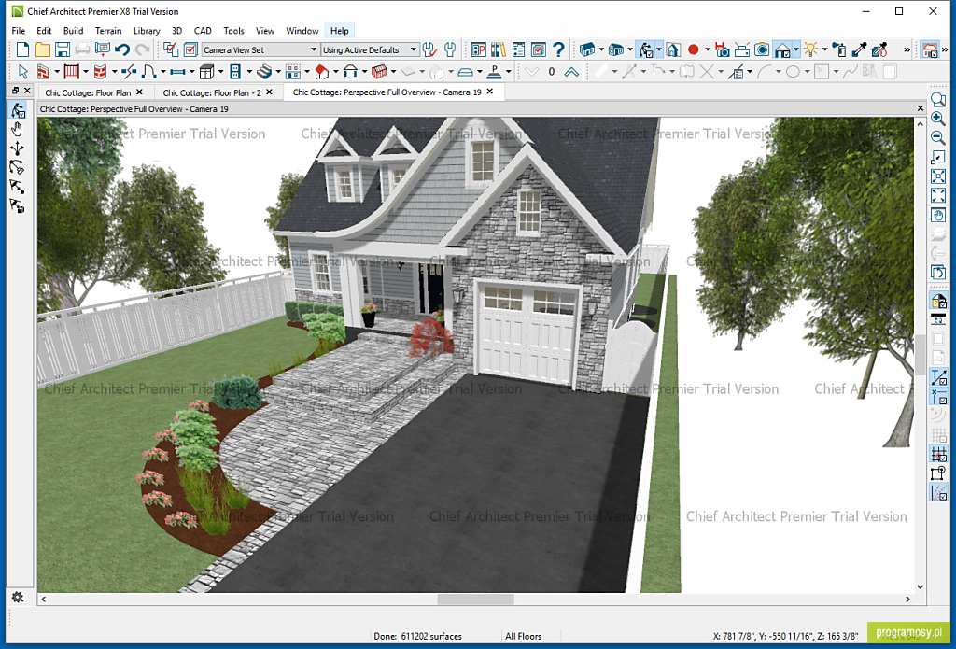Image resolution: width=956 pixels, height=649 pixels.
Task: Open the Build menu
Action: pyautogui.click(x=73, y=31)
